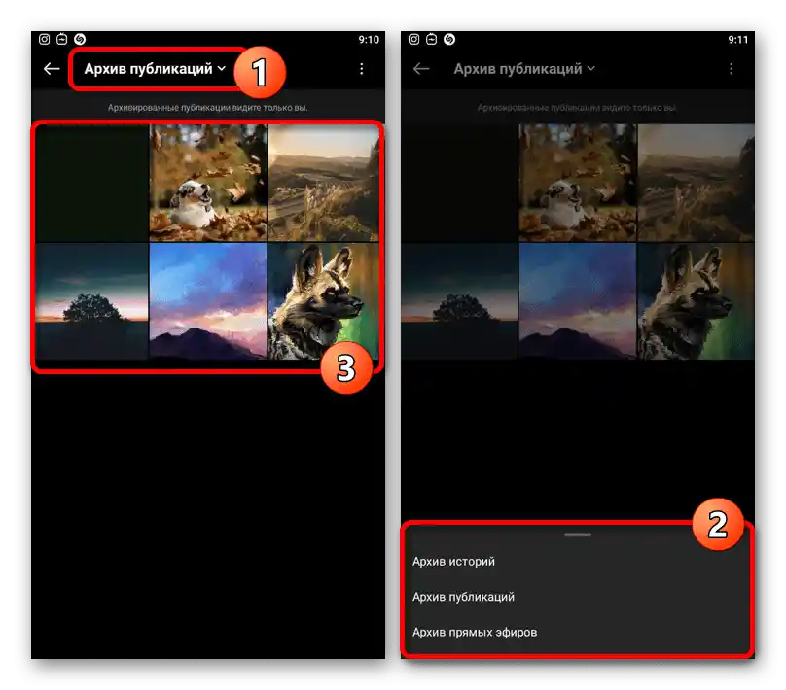Tap dimmed tree silhouette post in right screen
The width and height of the screenshot is (786, 690).
coord(459,301)
